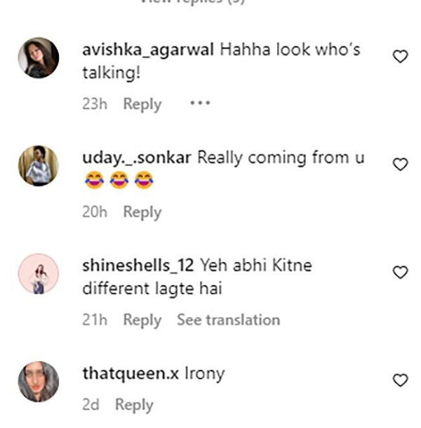The height and width of the screenshot is (428, 421).
Task: Open the shineshells_12 username link
Action: (x=137, y=266)
